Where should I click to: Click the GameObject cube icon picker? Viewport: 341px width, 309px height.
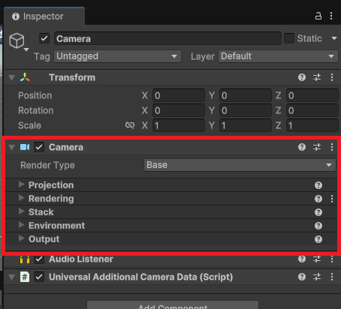17,40
